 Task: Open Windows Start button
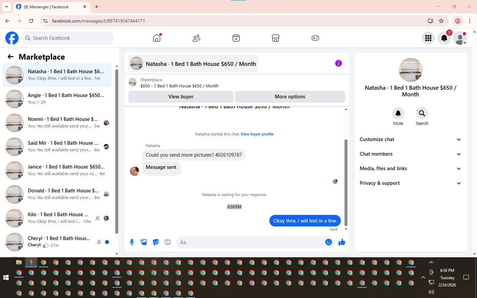[6, 277]
